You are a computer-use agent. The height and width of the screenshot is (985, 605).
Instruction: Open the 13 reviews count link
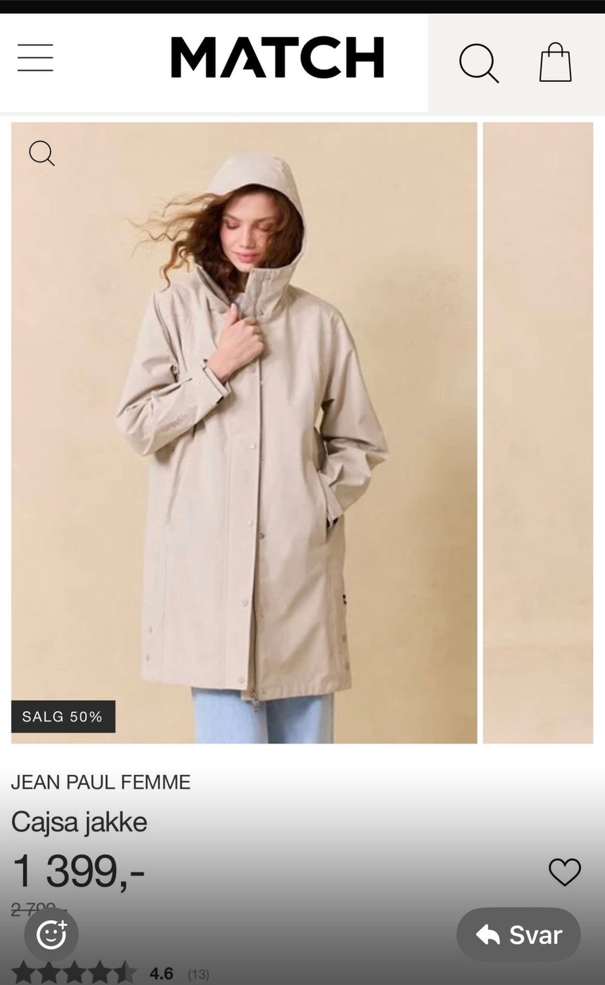coord(198,974)
